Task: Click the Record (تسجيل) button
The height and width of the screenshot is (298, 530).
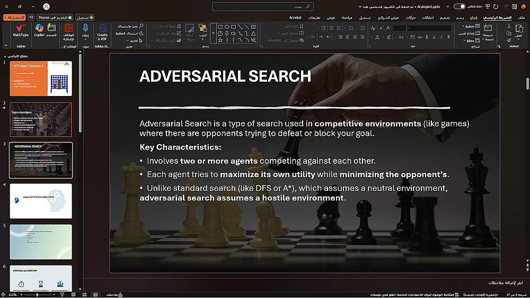Action: tap(85, 17)
